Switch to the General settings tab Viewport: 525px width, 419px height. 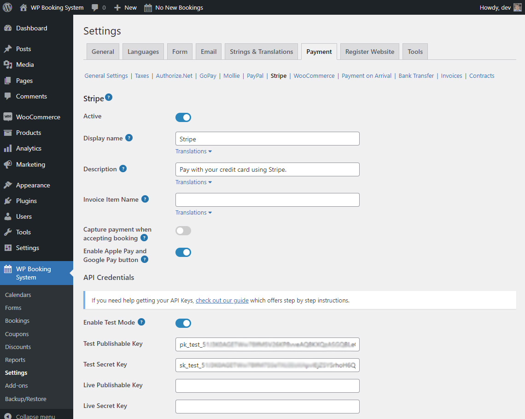tap(103, 52)
